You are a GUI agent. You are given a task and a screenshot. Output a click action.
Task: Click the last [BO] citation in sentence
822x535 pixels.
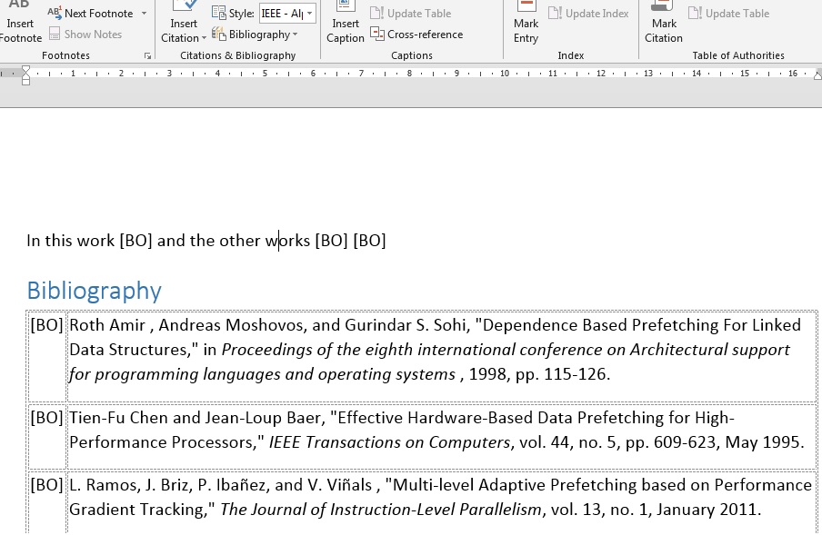pos(369,241)
